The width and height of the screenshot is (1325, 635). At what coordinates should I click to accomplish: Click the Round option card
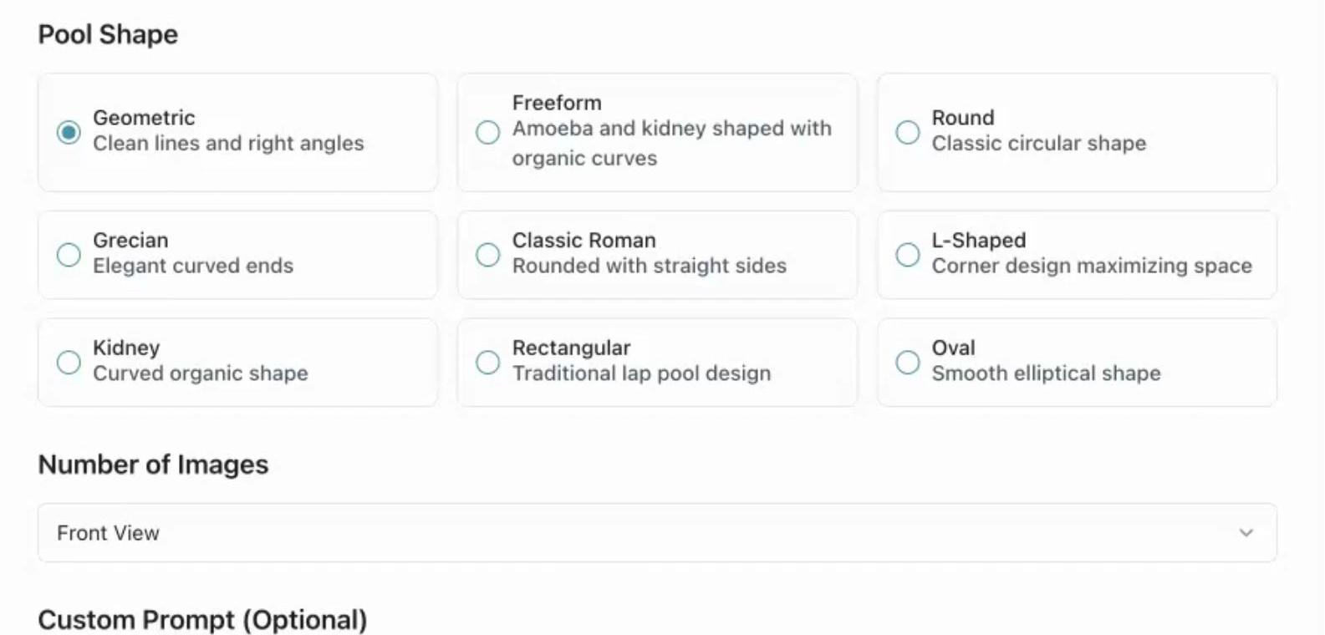click(x=1077, y=131)
